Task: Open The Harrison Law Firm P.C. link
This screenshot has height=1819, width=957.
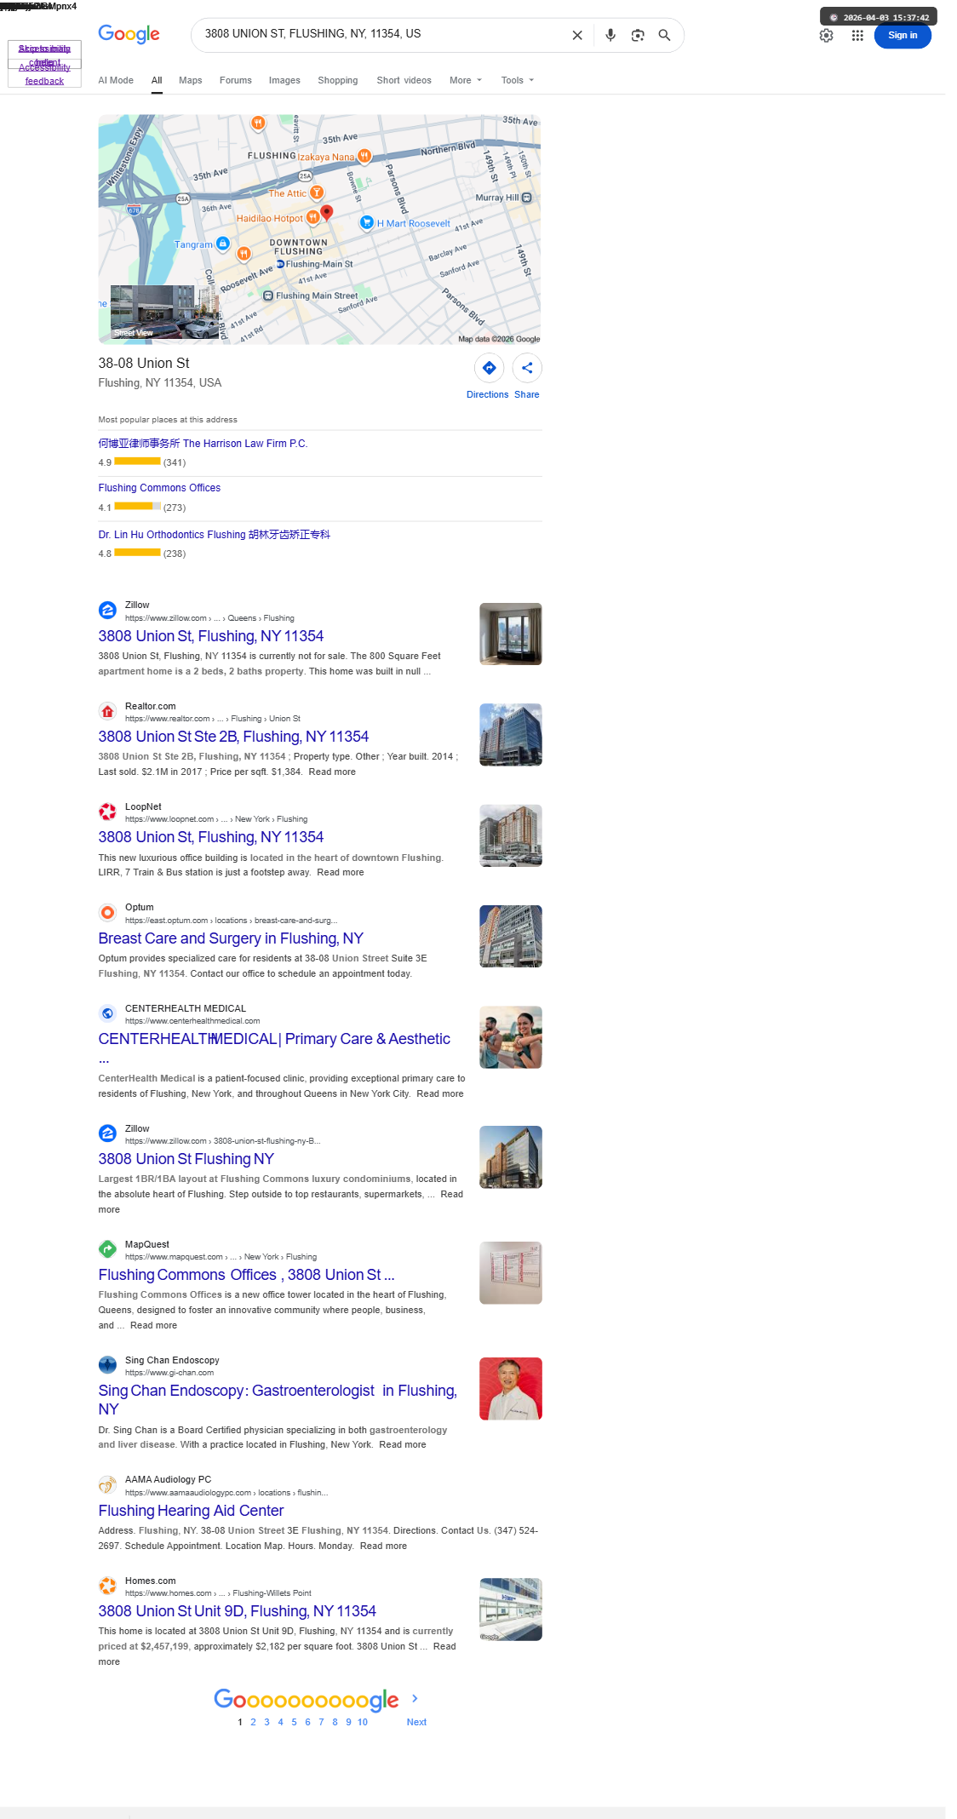Action: [x=203, y=444]
